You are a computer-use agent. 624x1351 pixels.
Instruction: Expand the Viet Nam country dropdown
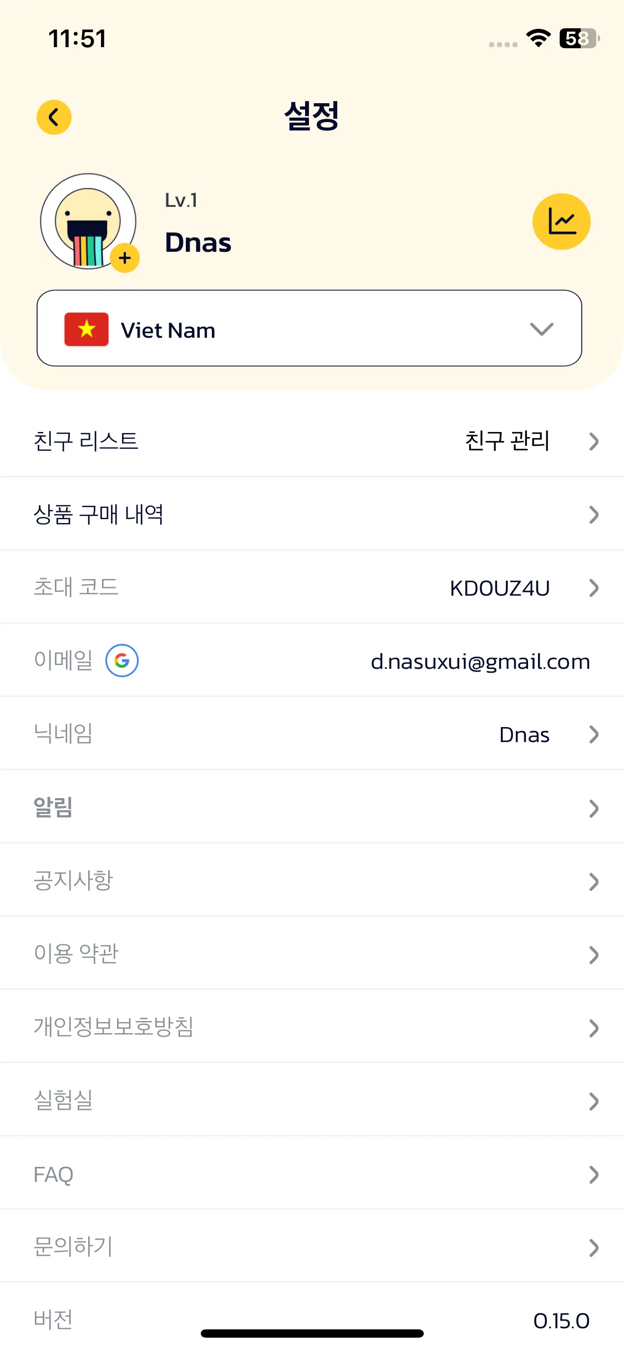coord(541,329)
